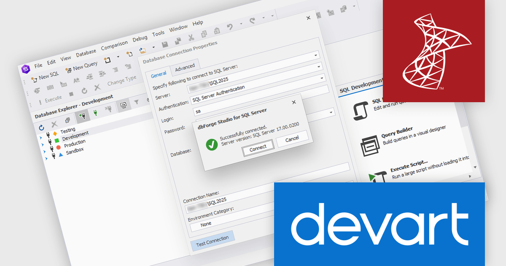Click the Refresh icon in Database Explorer

(x=41, y=128)
